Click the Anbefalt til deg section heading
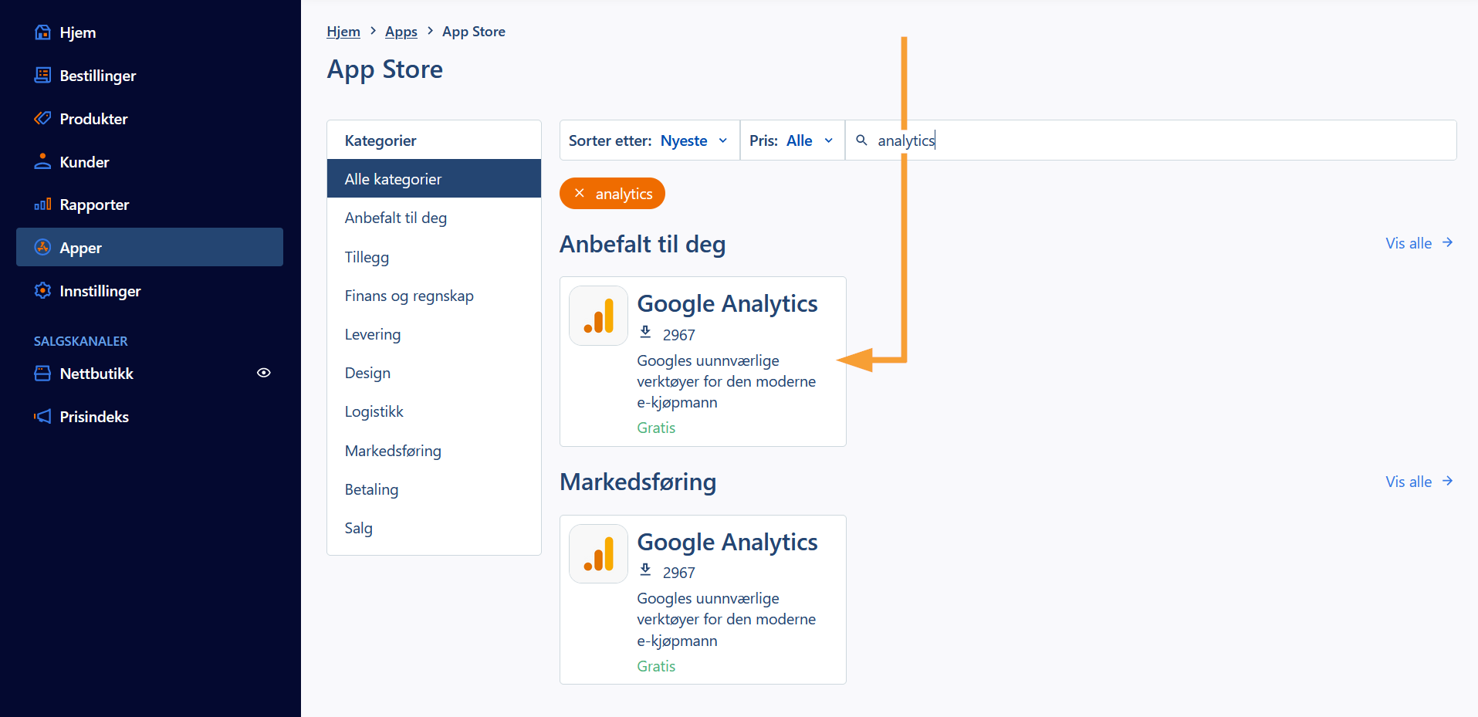This screenshot has height=717, width=1478. [x=642, y=244]
